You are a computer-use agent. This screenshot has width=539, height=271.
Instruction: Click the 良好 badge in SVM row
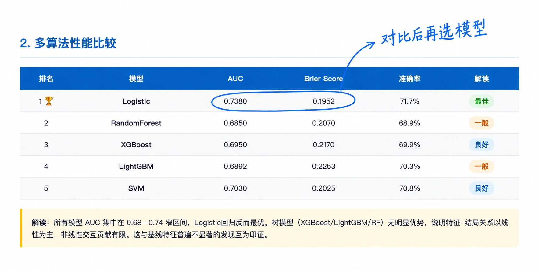tap(482, 188)
